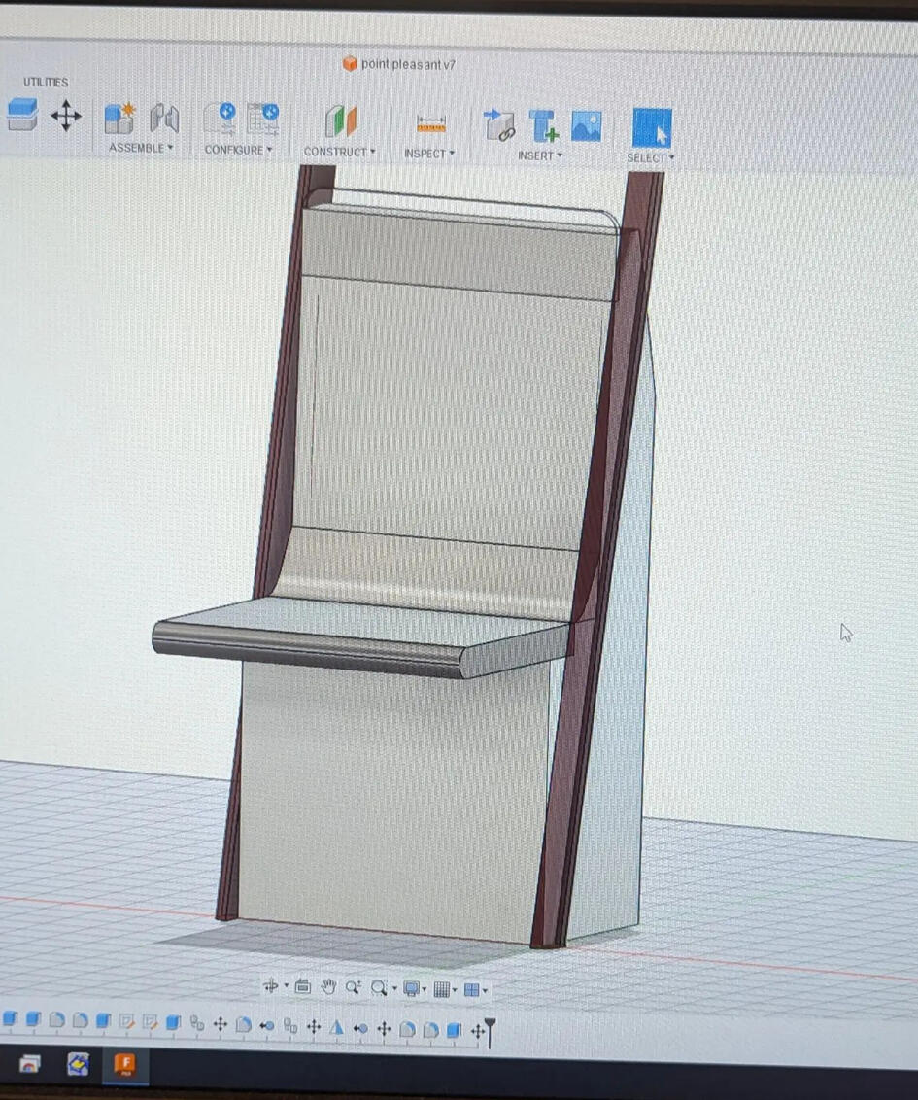Click the Insert Derive icon with chain link

(x=499, y=125)
